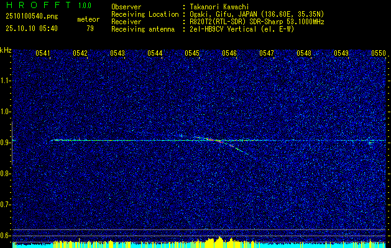Click the 0548 time marker
The height and width of the screenshot is (248, 391).
304,53
